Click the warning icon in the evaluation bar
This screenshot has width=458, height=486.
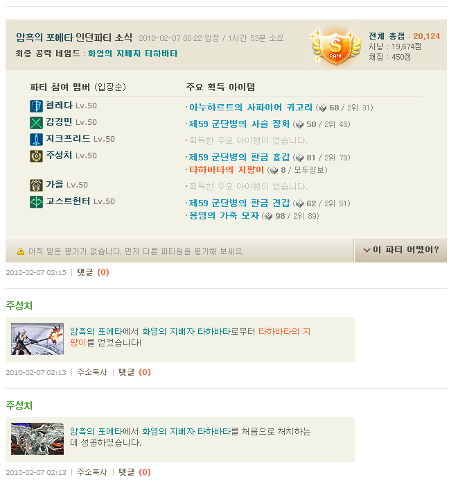pos(21,251)
